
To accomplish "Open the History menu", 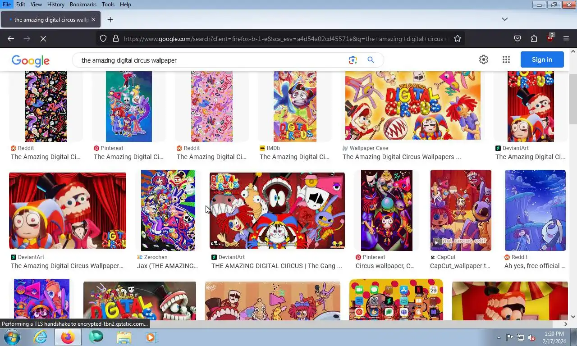I will pyautogui.click(x=55, y=5).
